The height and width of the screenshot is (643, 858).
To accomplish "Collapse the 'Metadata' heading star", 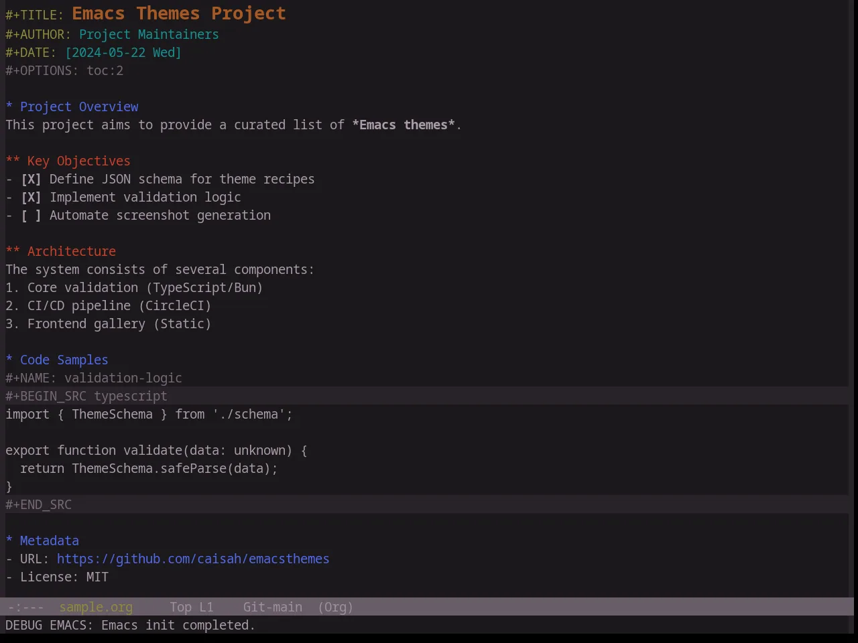I will pos(9,541).
